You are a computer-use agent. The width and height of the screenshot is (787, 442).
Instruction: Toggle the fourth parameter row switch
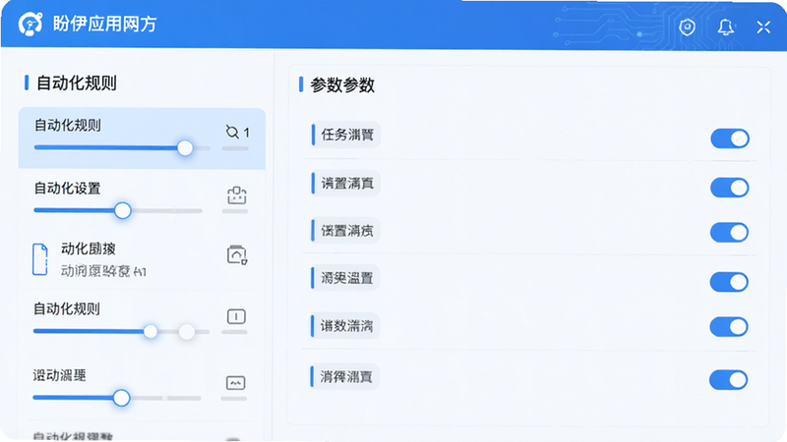coord(729,282)
